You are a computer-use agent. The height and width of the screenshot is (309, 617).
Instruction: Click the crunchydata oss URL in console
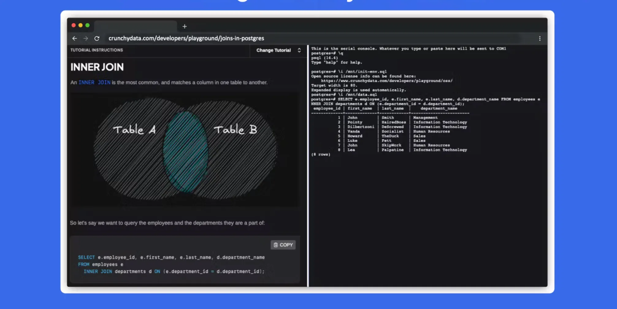coord(387,81)
